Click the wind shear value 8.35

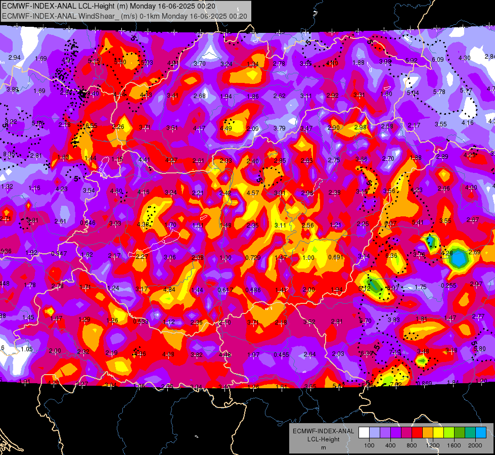(x=9, y=154)
